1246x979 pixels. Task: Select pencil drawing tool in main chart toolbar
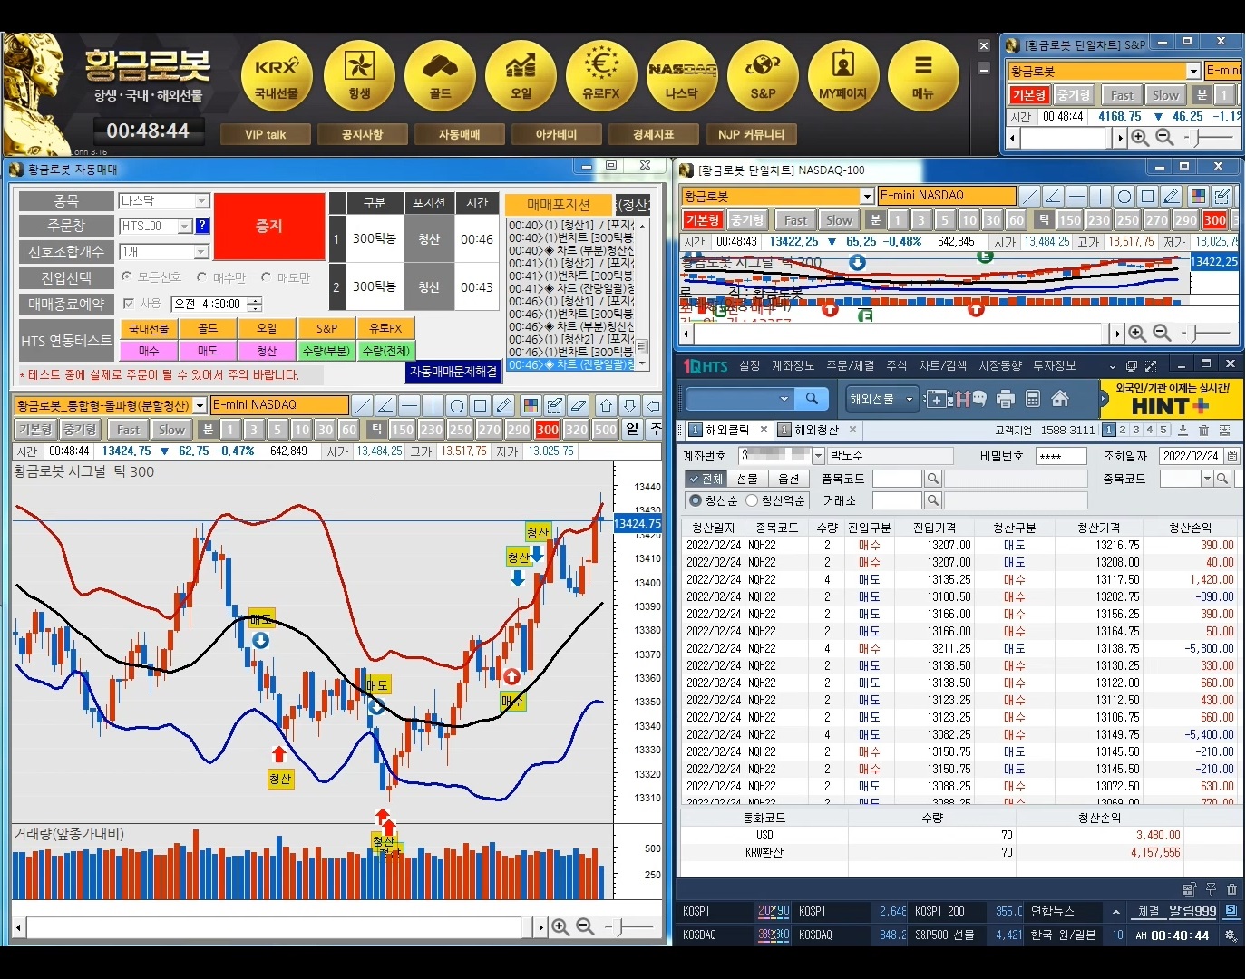(504, 405)
